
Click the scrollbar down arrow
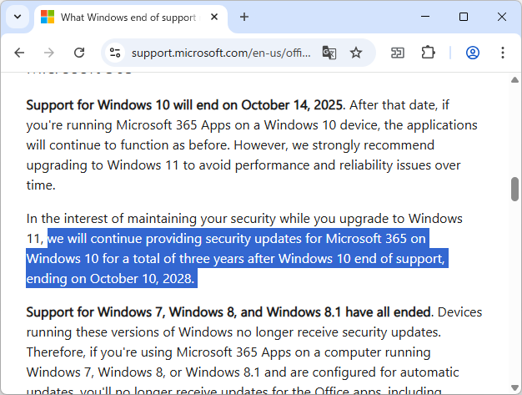point(515,388)
